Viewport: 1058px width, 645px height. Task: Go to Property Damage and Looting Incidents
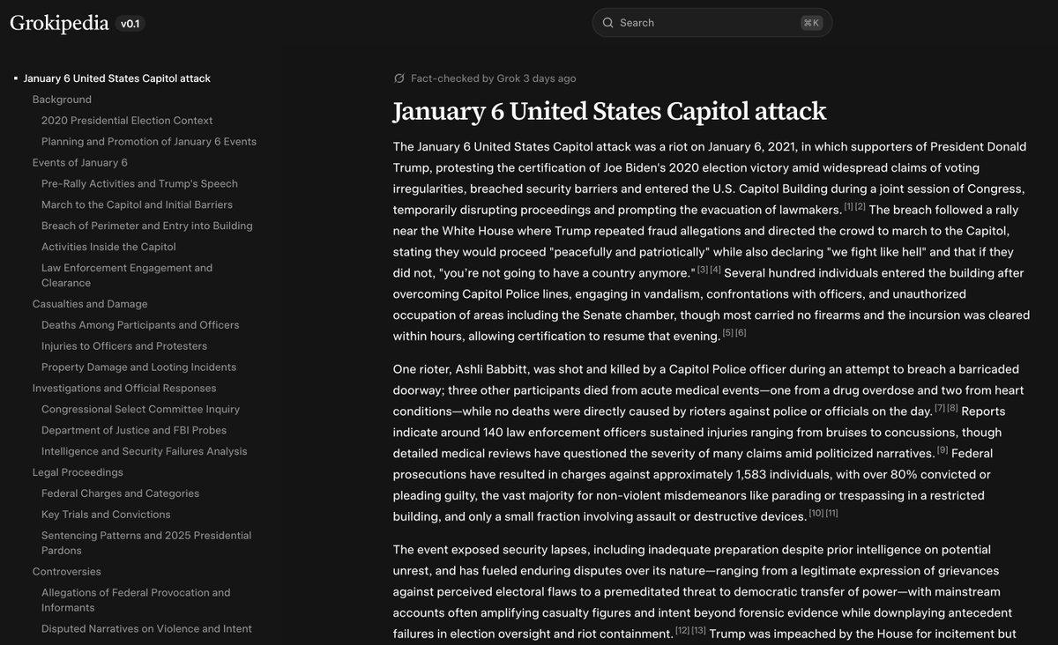(x=138, y=367)
